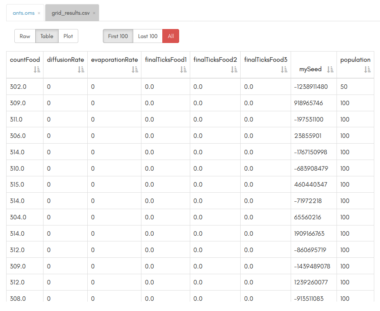
Task: Click the countFood cell value 315.0
Action: coord(18,185)
